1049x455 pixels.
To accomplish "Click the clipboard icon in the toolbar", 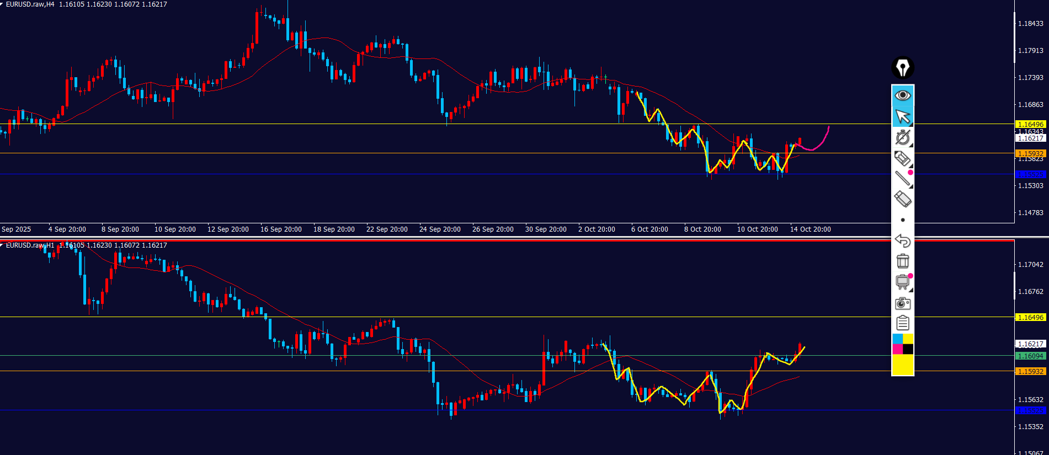I will point(902,323).
